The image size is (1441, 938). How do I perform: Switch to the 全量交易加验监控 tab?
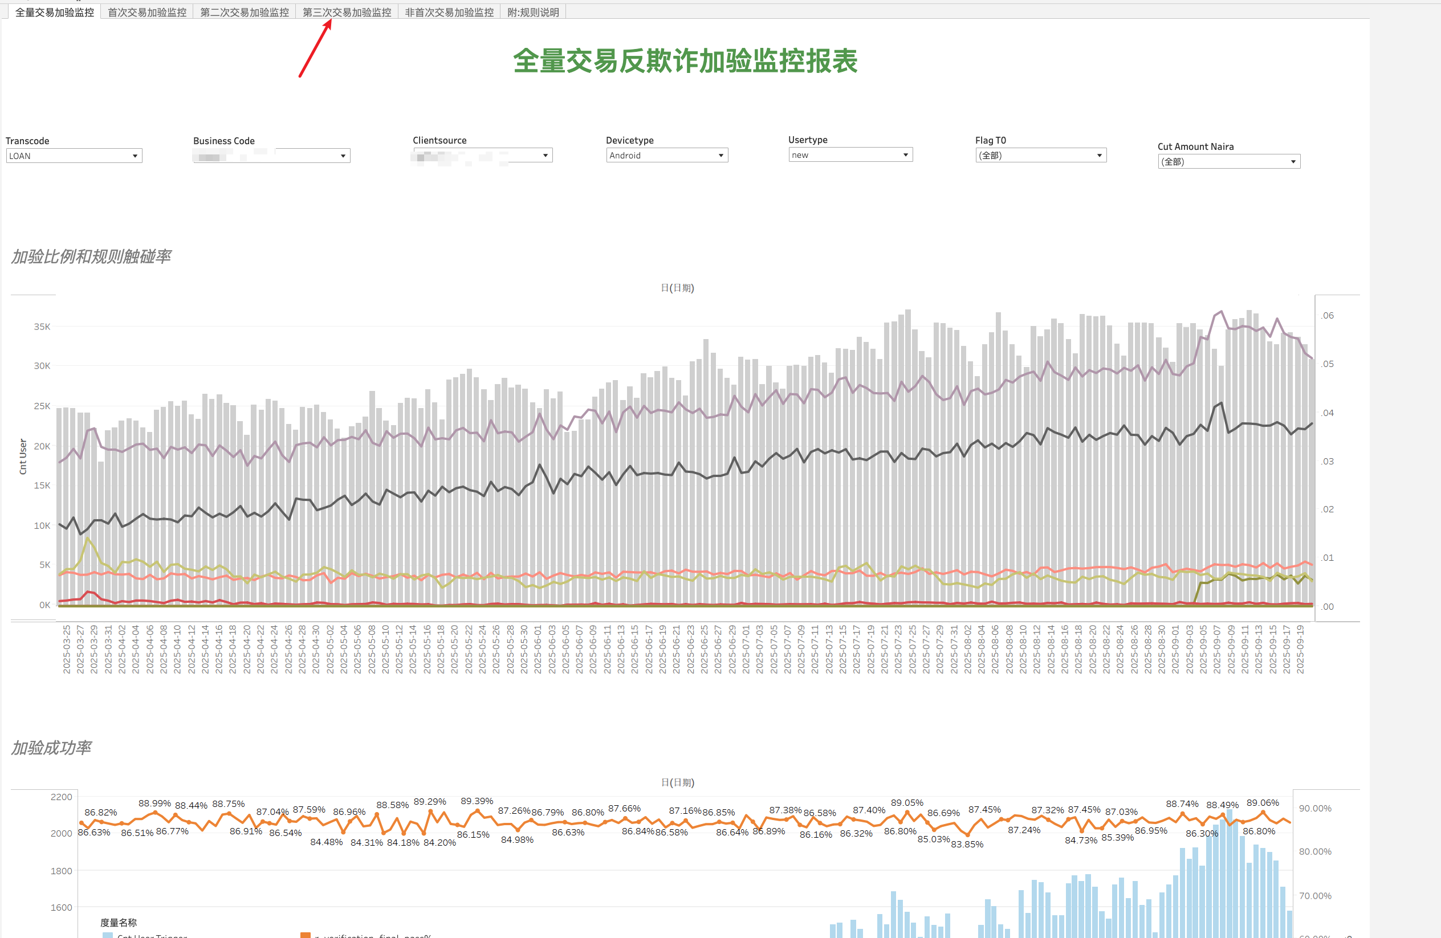pyautogui.click(x=54, y=12)
